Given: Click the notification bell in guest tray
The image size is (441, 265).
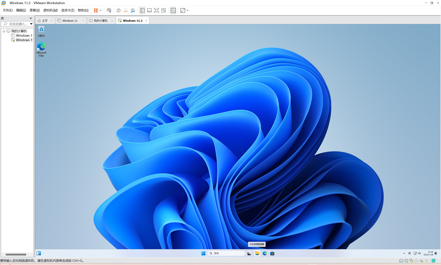Looking at the screenshot, I should [x=436, y=253].
